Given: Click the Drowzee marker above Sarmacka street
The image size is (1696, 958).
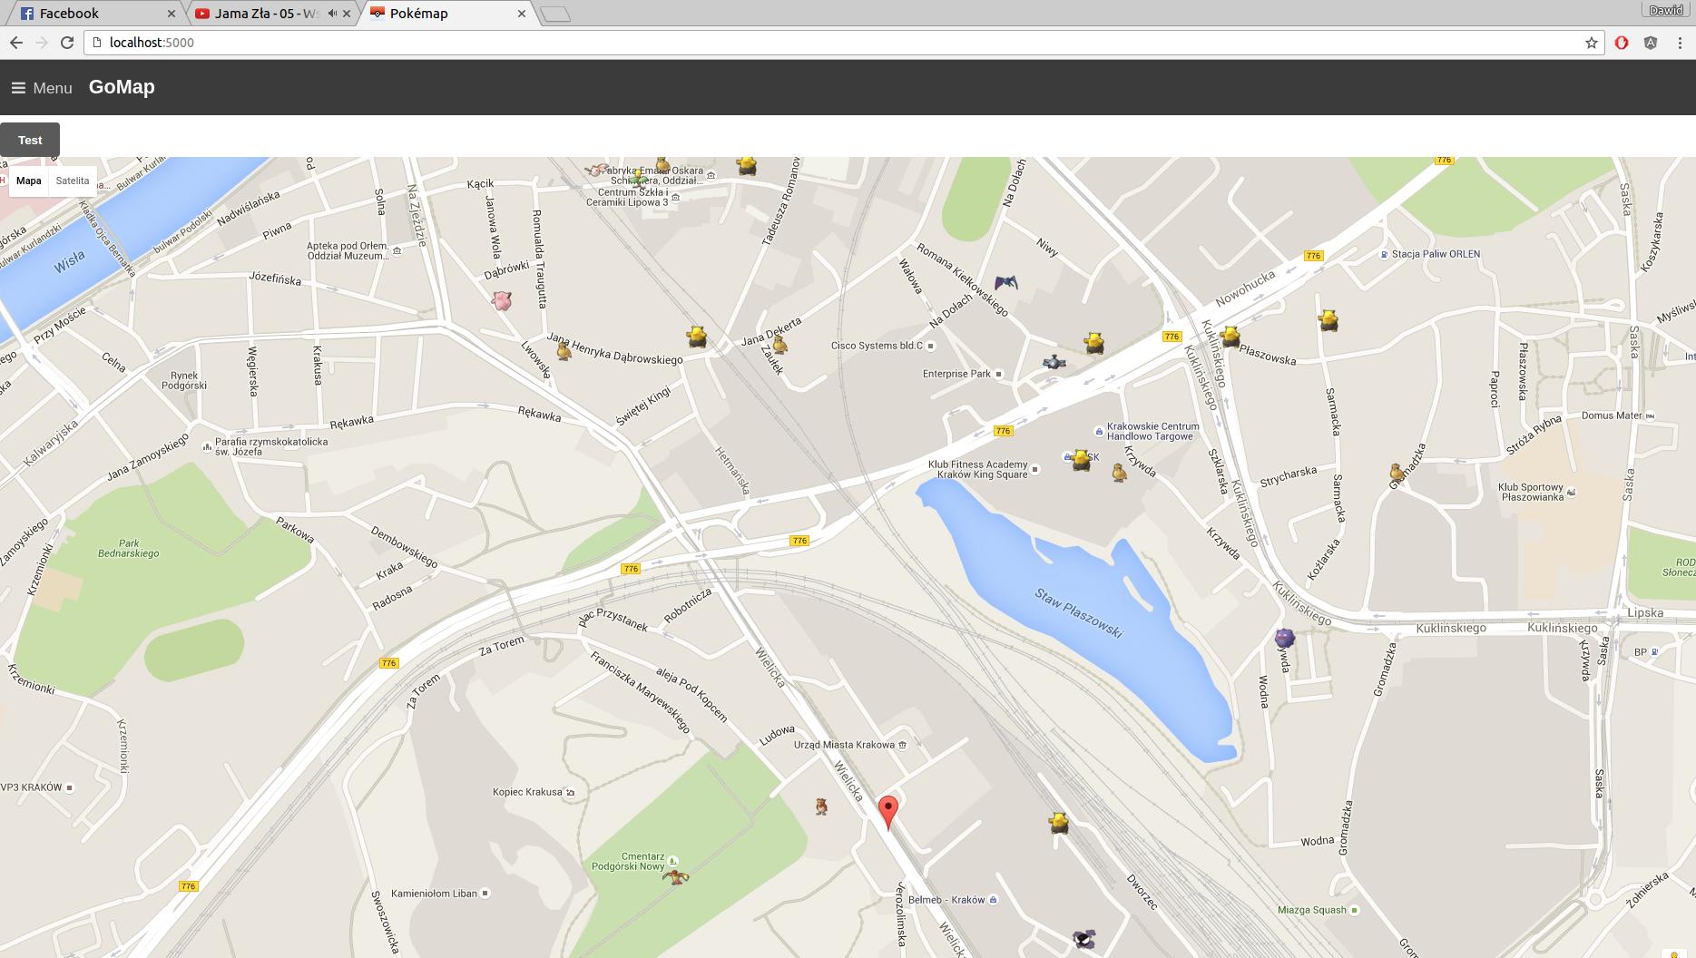Looking at the screenshot, I should coord(1328,320).
